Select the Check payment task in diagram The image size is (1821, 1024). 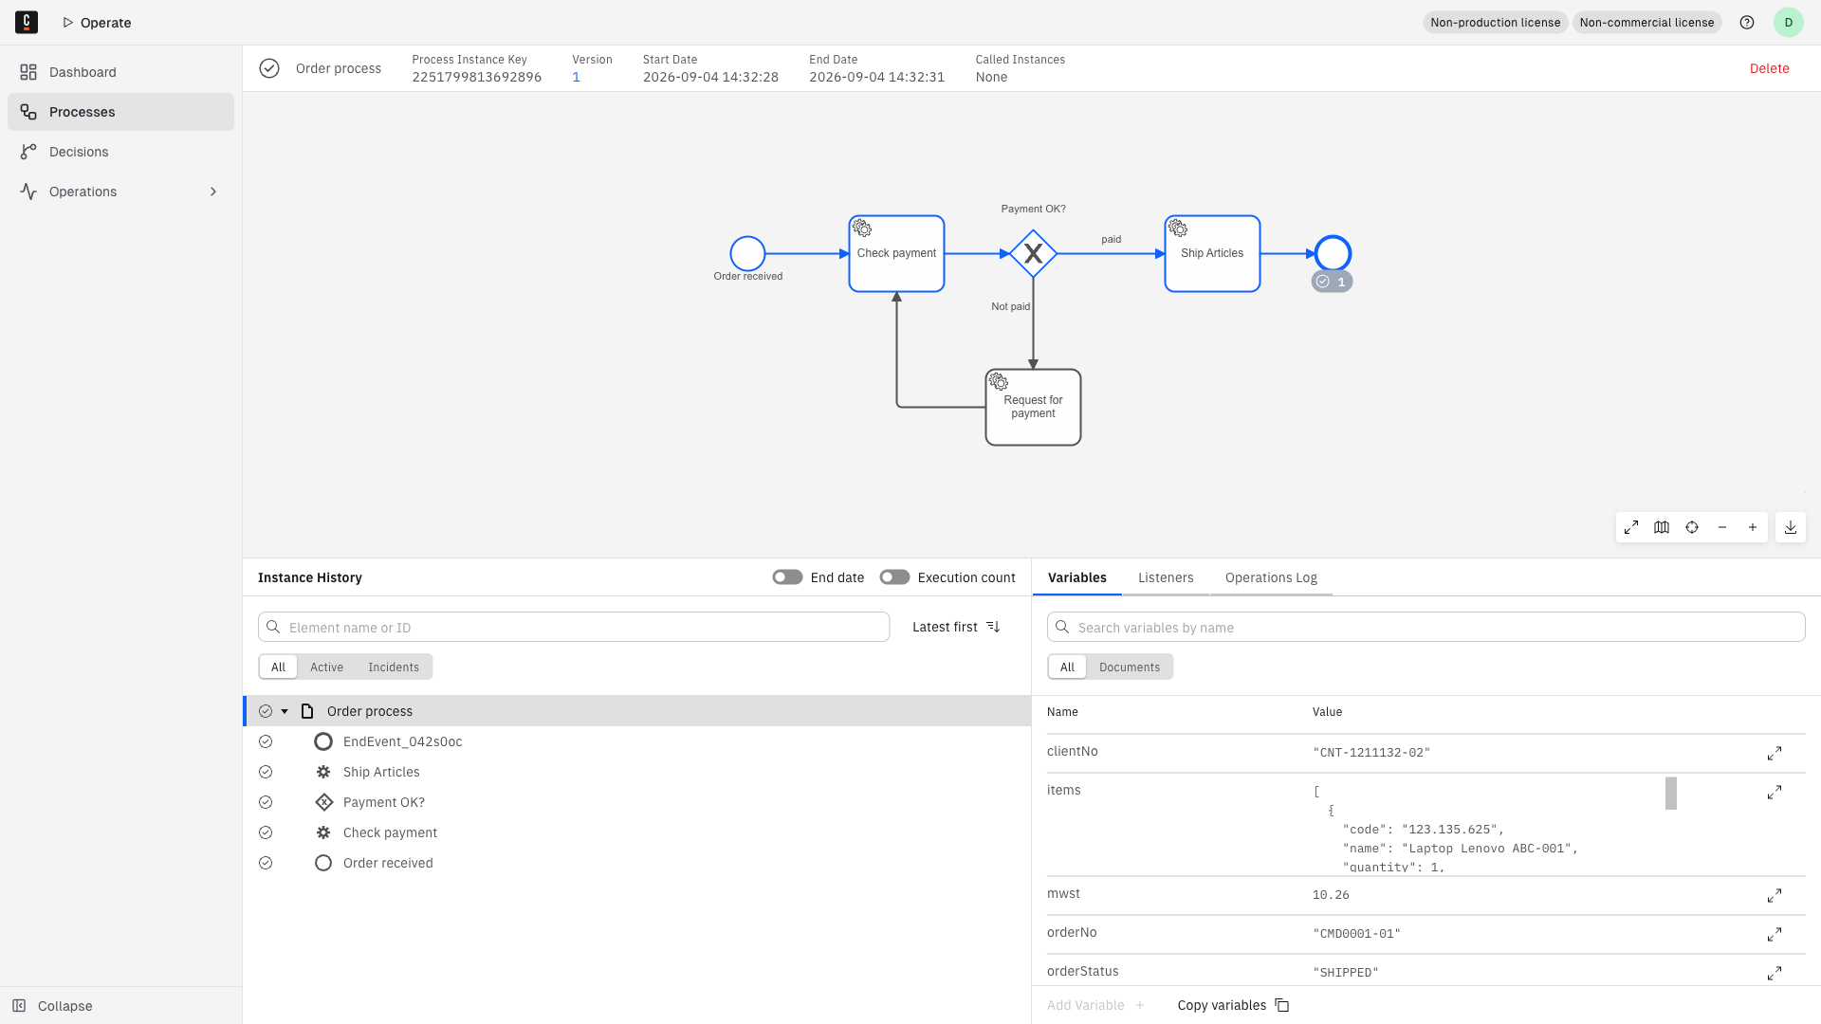tap(896, 253)
